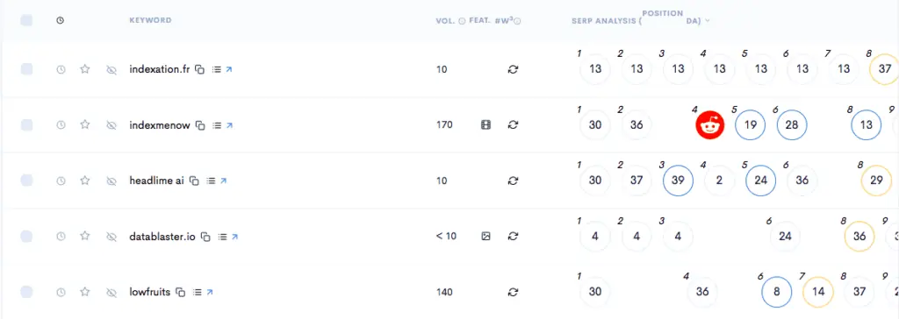
Task: Sort by the Vol. column header
Action: pos(445,21)
